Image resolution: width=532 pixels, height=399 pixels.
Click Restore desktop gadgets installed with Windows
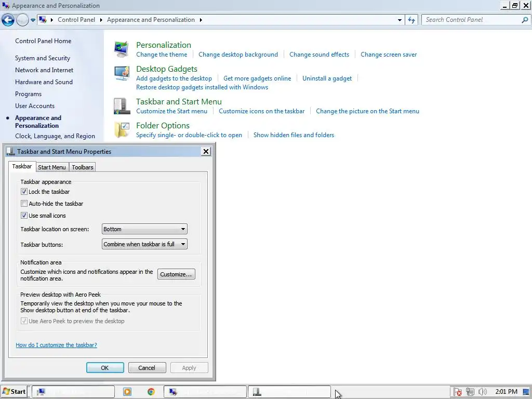pyautogui.click(x=202, y=87)
